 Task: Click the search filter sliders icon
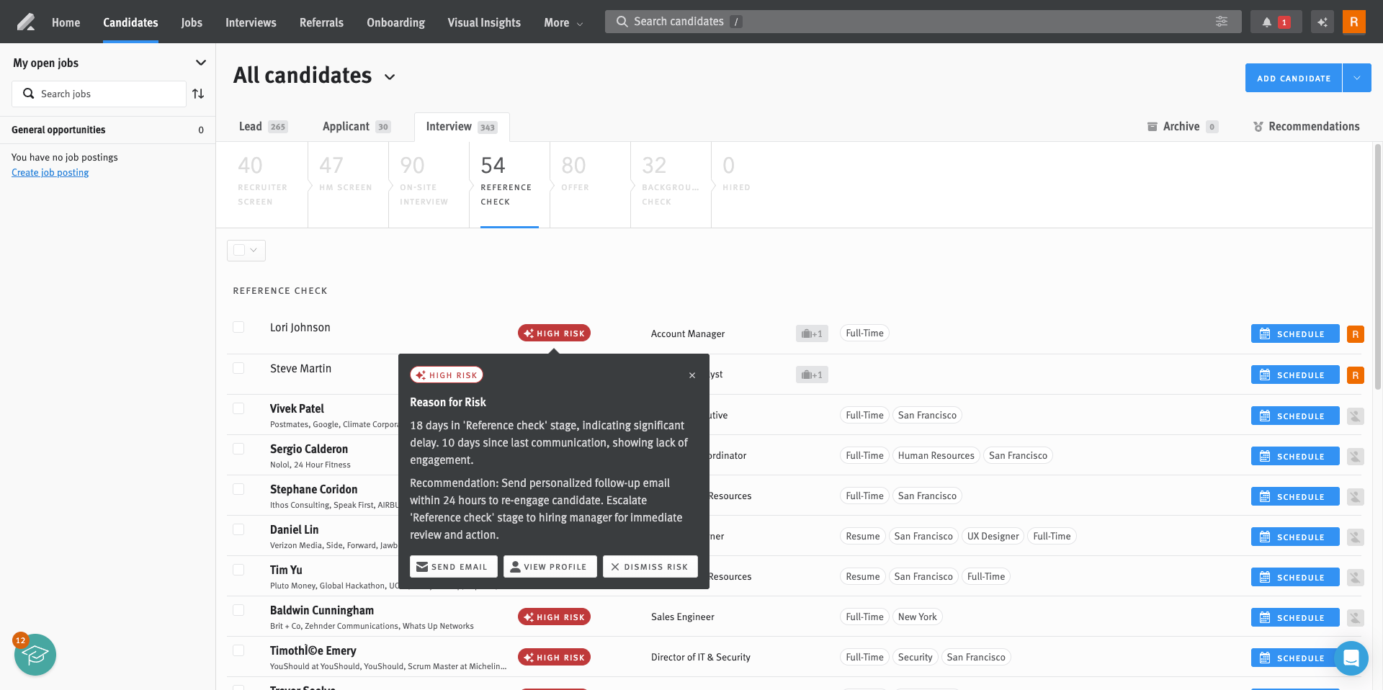[x=1222, y=22]
